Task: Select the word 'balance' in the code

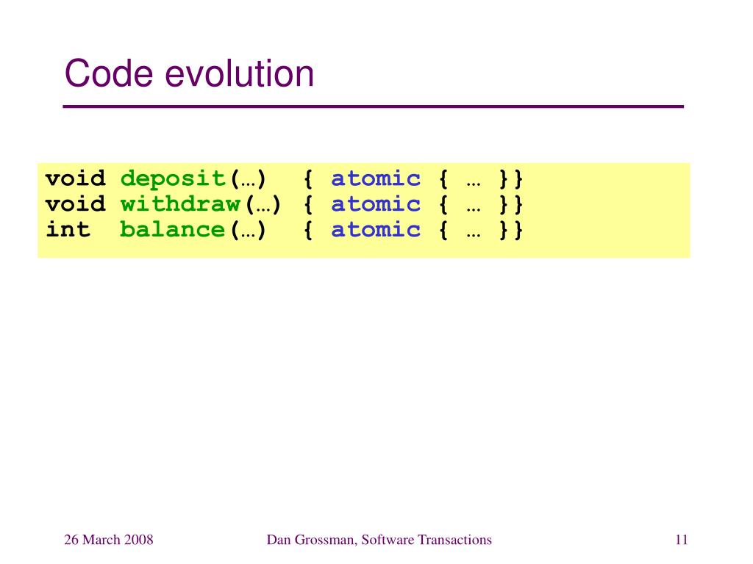Action: pyautogui.click(x=172, y=230)
